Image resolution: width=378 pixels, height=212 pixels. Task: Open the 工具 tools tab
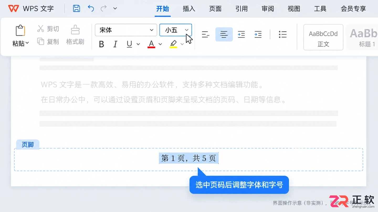pos(320,9)
